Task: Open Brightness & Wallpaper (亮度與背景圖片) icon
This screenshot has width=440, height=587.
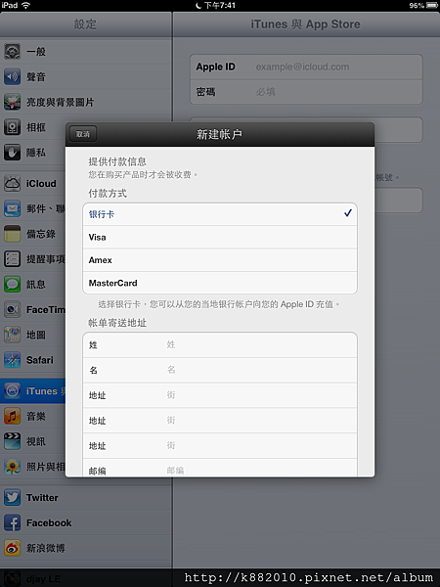Action: pos(12,102)
